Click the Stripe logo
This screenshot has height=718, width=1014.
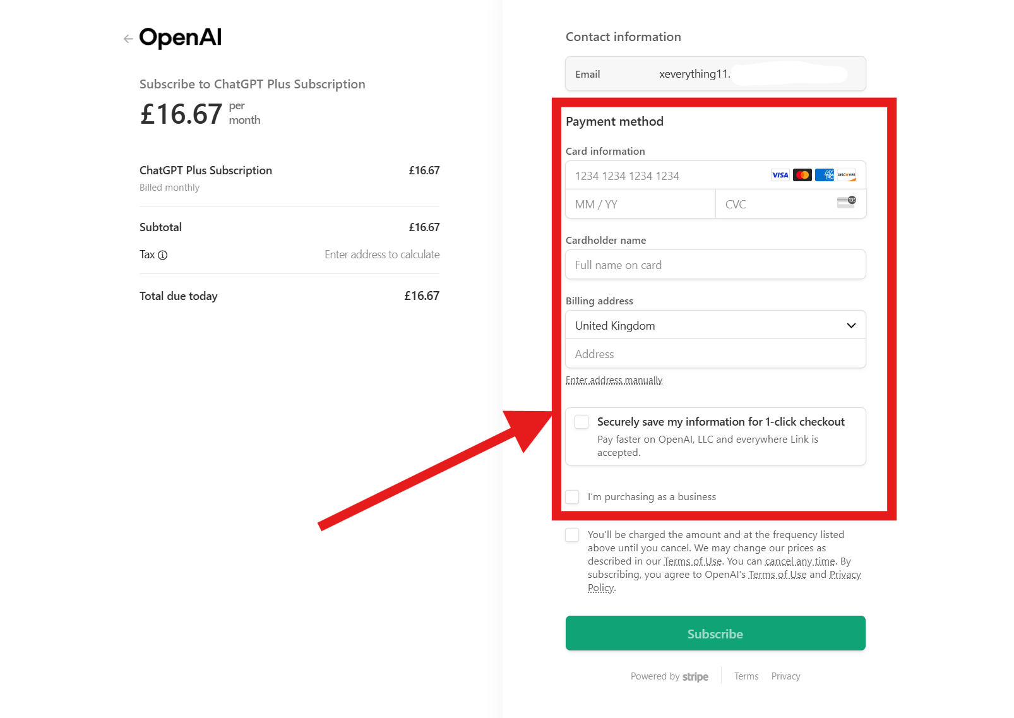point(695,676)
